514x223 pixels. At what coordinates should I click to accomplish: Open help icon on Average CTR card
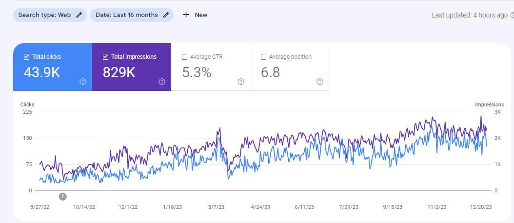[x=241, y=82]
